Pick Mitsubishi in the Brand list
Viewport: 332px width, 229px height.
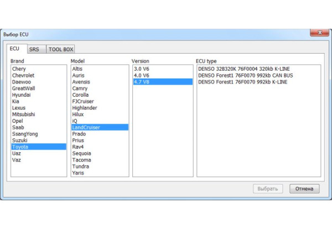pos(24,114)
